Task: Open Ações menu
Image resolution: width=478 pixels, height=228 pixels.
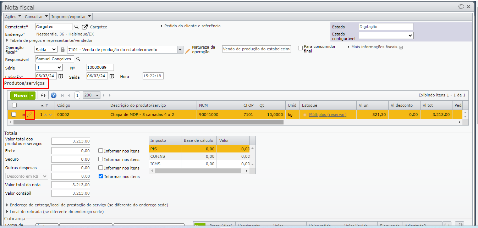Action: click(13, 17)
